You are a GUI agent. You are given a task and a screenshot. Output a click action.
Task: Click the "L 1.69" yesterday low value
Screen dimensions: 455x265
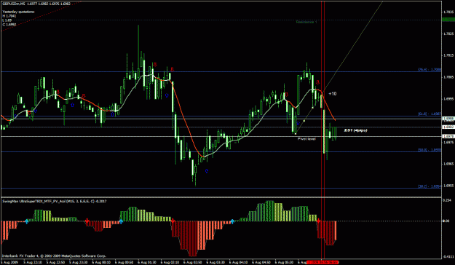click(7, 20)
